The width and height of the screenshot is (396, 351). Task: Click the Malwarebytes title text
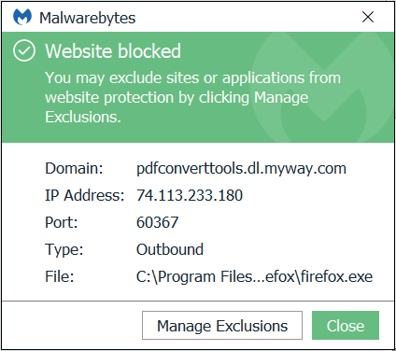88,18
